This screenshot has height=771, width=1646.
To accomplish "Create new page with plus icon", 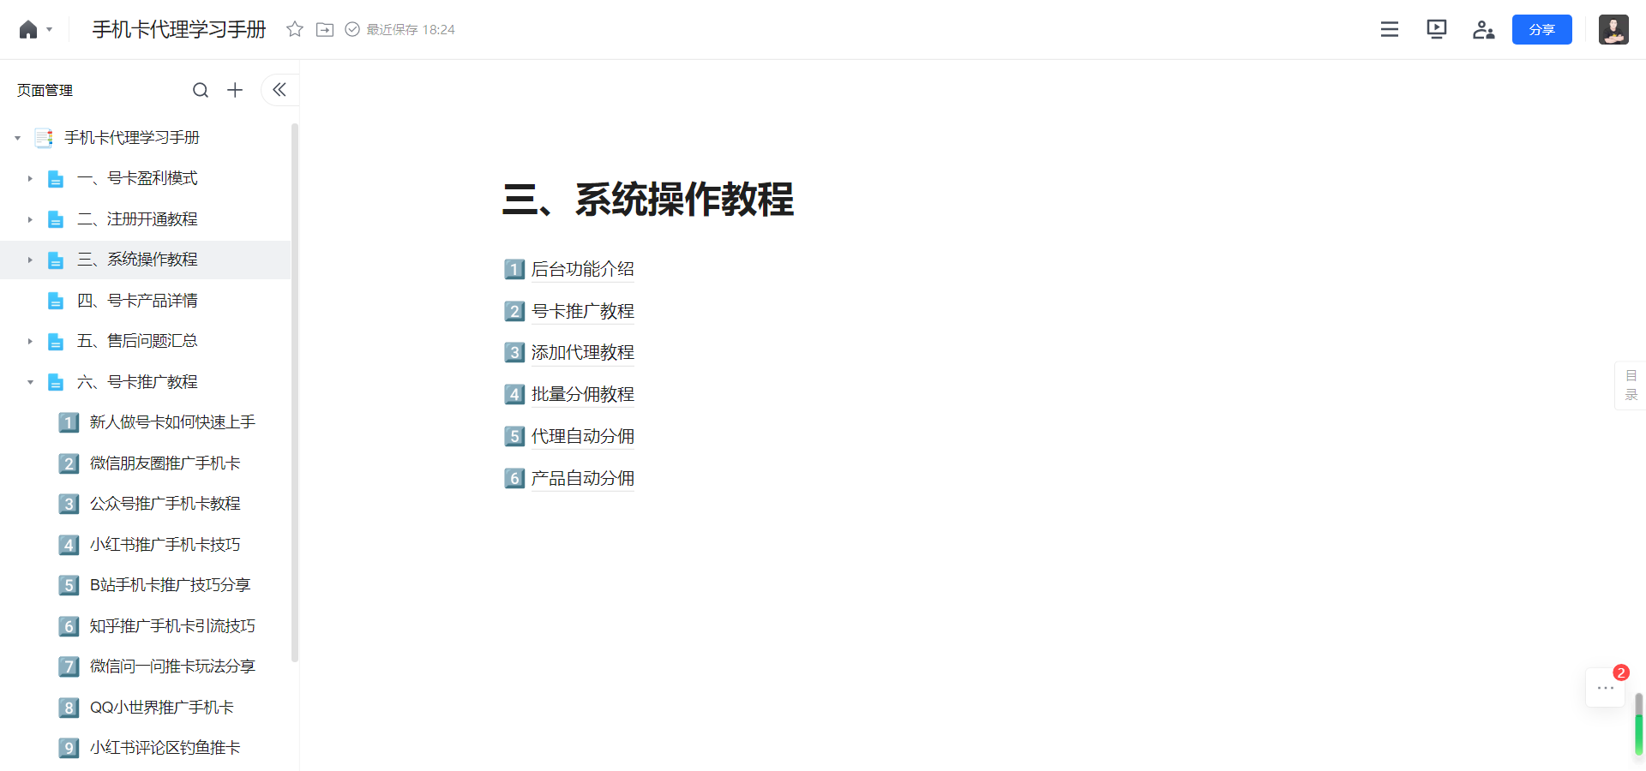I will coord(235,89).
